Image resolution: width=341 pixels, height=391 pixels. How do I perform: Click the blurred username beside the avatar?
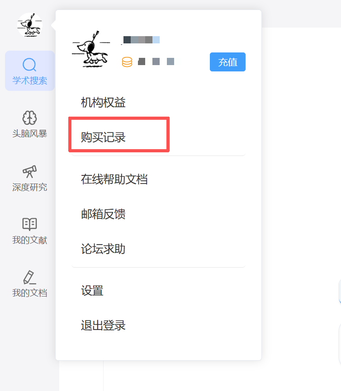[x=141, y=40]
